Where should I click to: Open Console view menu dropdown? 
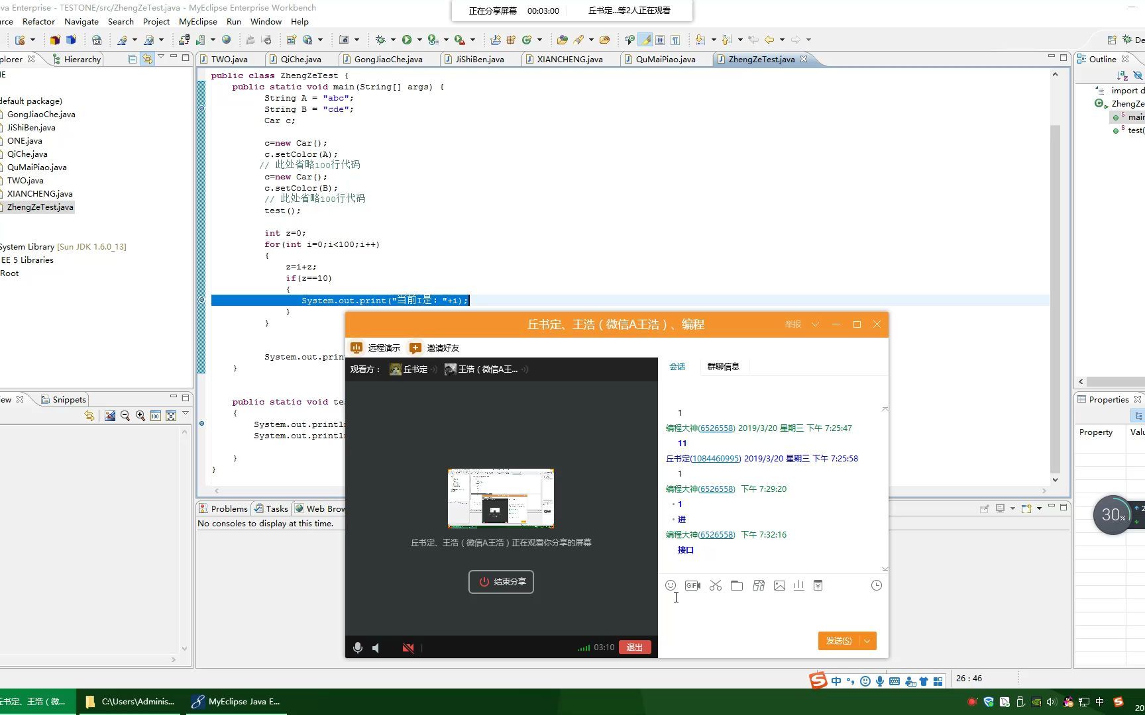(1039, 508)
